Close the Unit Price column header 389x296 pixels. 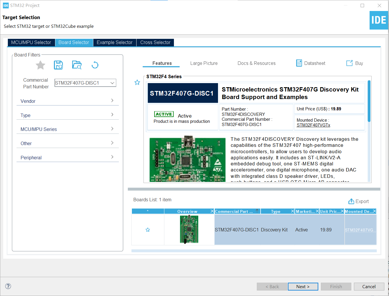click(x=342, y=211)
